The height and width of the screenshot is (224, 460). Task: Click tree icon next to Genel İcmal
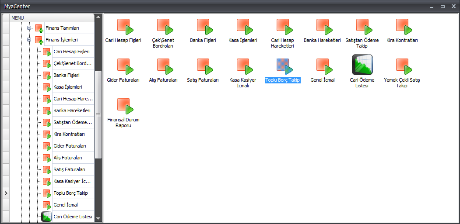(47, 205)
